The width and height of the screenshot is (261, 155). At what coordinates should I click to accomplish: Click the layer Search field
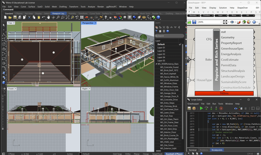[169, 36]
